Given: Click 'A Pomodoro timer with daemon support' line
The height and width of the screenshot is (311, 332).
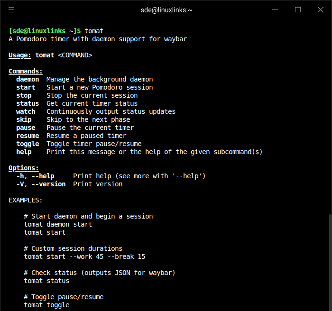Looking at the screenshot, I should pos(98,39).
